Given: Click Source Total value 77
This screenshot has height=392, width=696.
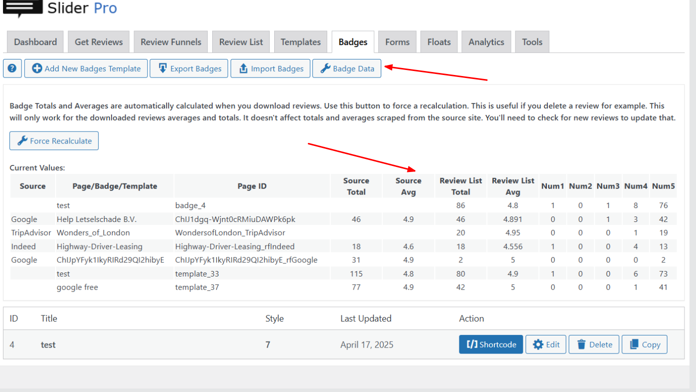Looking at the screenshot, I should pyautogui.click(x=356, y=287).
